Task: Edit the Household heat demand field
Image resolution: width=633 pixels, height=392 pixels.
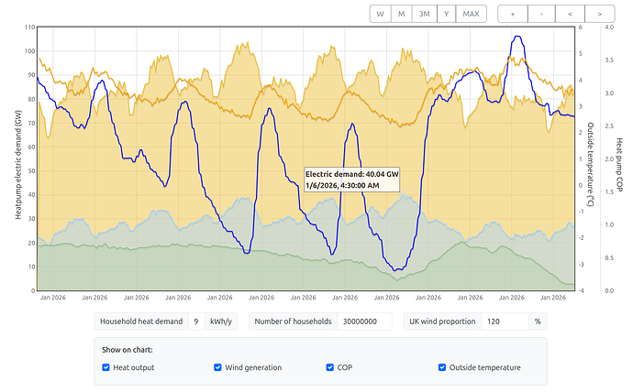Action: (196, 321)
